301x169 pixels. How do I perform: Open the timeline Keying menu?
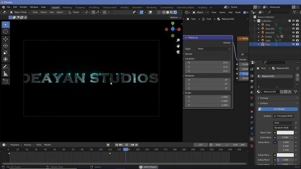click(x=29, y=145)
